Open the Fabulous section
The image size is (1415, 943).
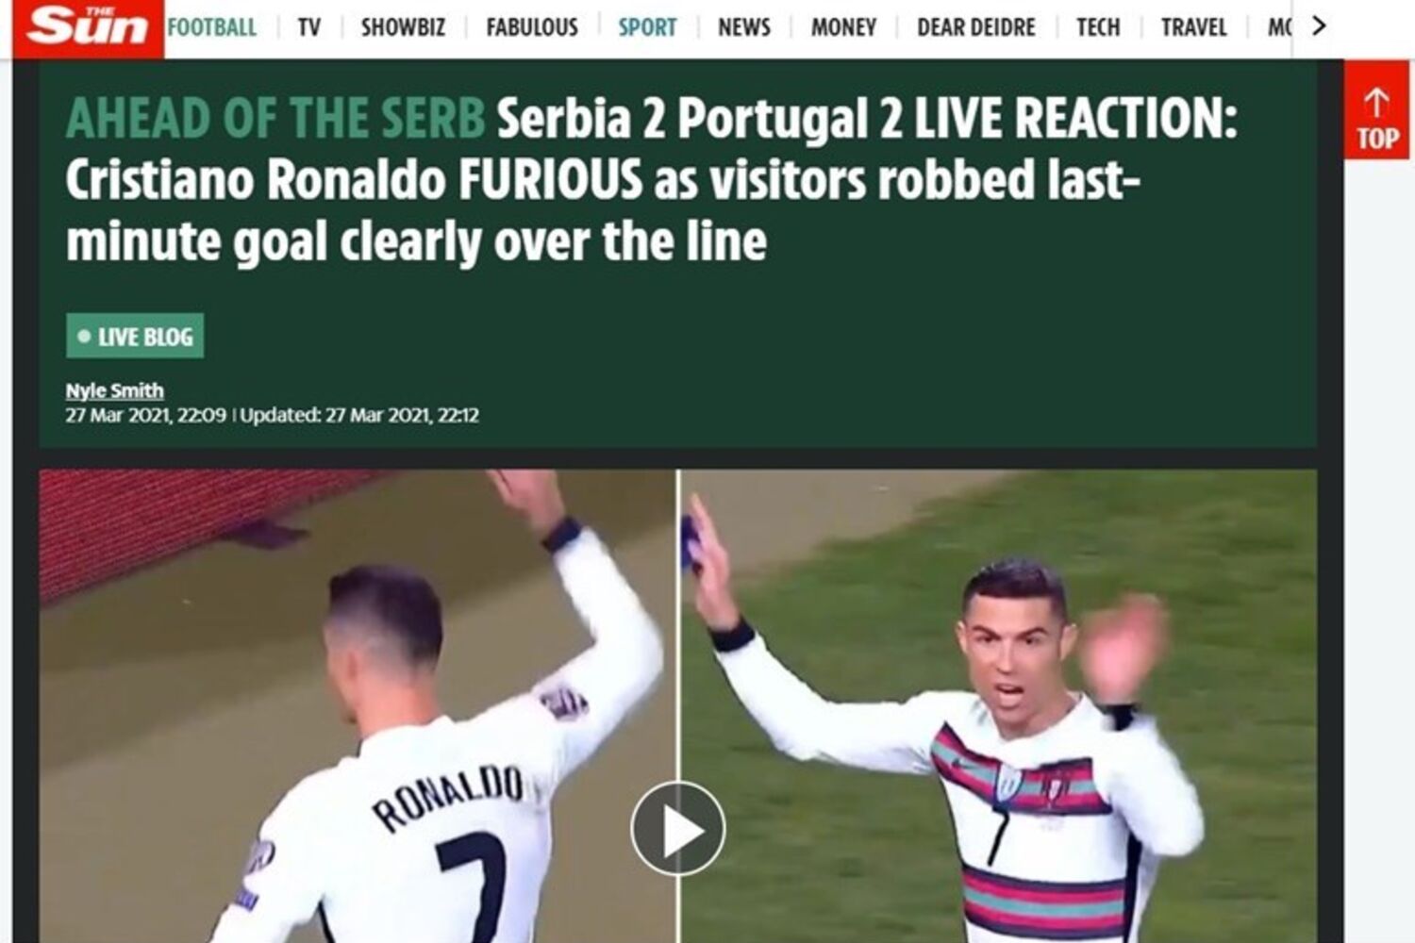click(532, 27)
